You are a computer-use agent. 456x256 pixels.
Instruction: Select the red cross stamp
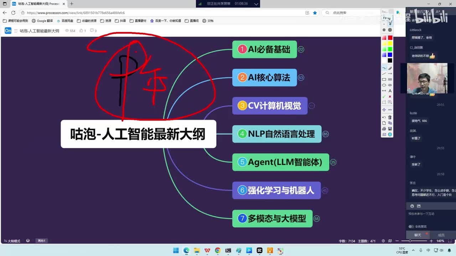coord(390,96)
